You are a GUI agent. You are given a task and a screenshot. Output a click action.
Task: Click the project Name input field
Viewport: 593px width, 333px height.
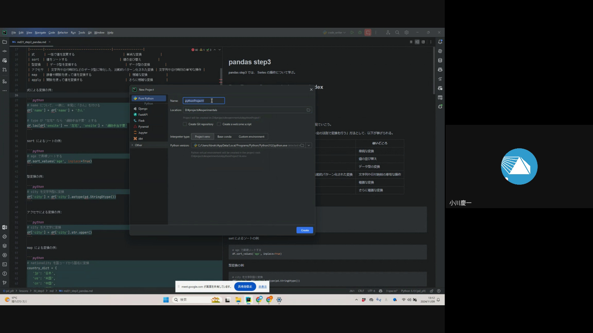204,101
